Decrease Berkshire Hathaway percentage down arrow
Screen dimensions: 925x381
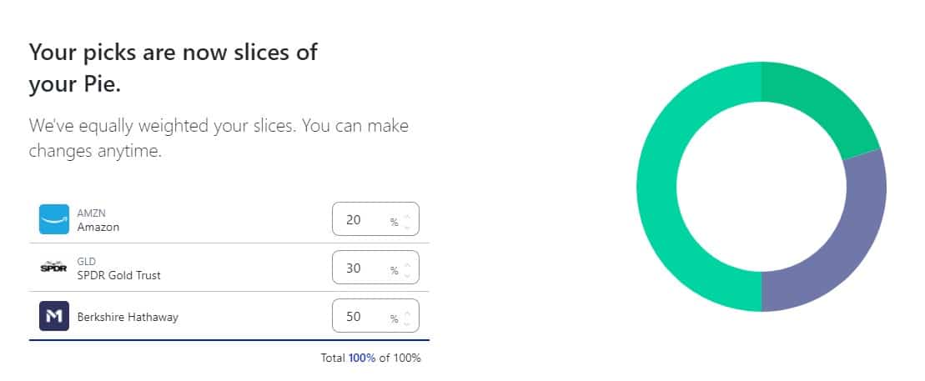pos(407,323)
